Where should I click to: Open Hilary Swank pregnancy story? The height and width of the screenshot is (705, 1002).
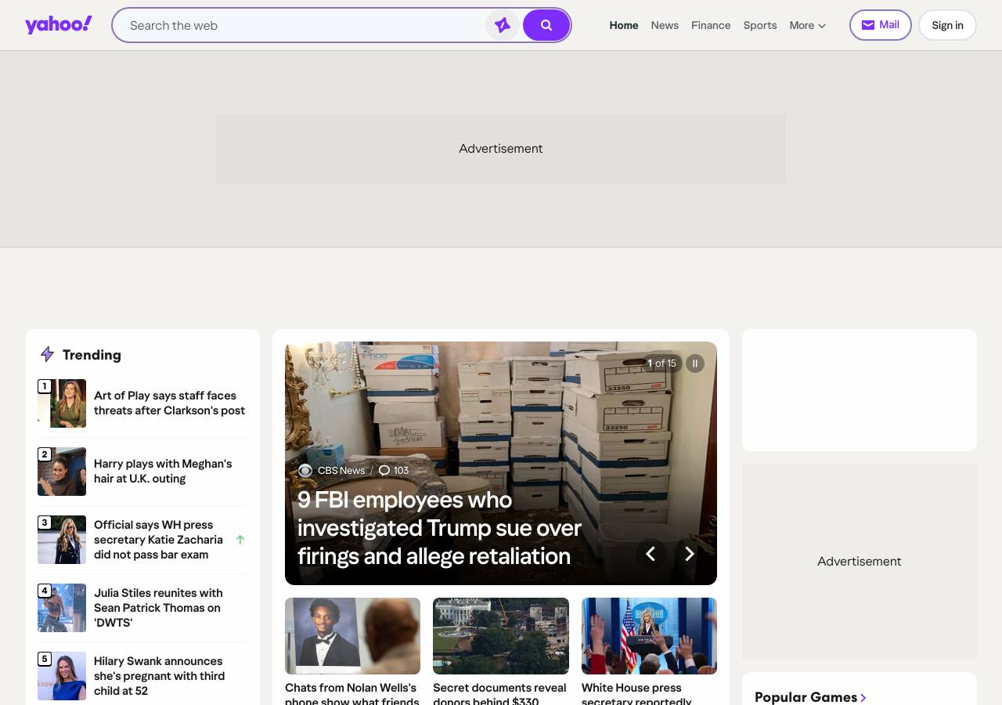pos(159,676)
